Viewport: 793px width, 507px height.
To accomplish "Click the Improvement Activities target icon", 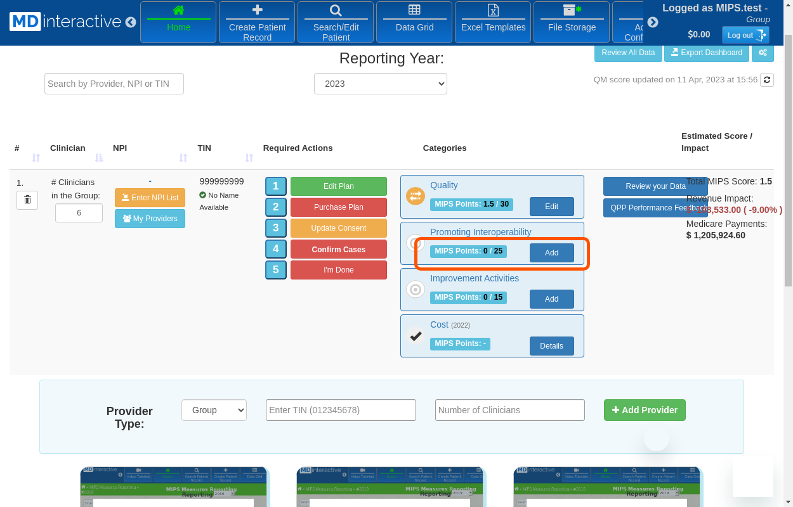I will tap(416, 290).
